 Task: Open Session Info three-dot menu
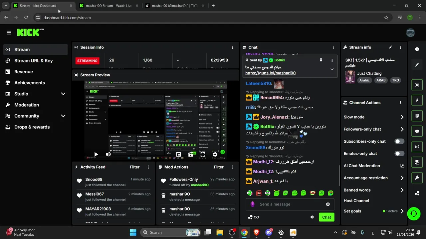pyautogui.click(x=232, y=47)
